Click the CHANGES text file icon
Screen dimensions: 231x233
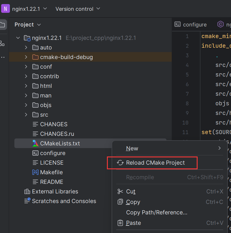point(35,124)
